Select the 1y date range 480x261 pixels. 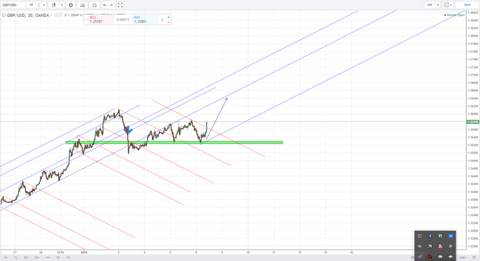(16, 257)
